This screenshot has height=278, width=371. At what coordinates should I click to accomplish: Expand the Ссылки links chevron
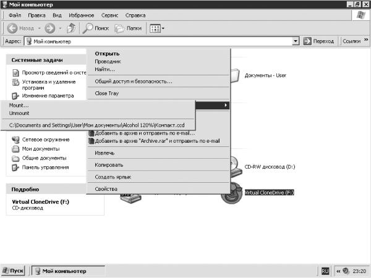[x=366, y=40]
